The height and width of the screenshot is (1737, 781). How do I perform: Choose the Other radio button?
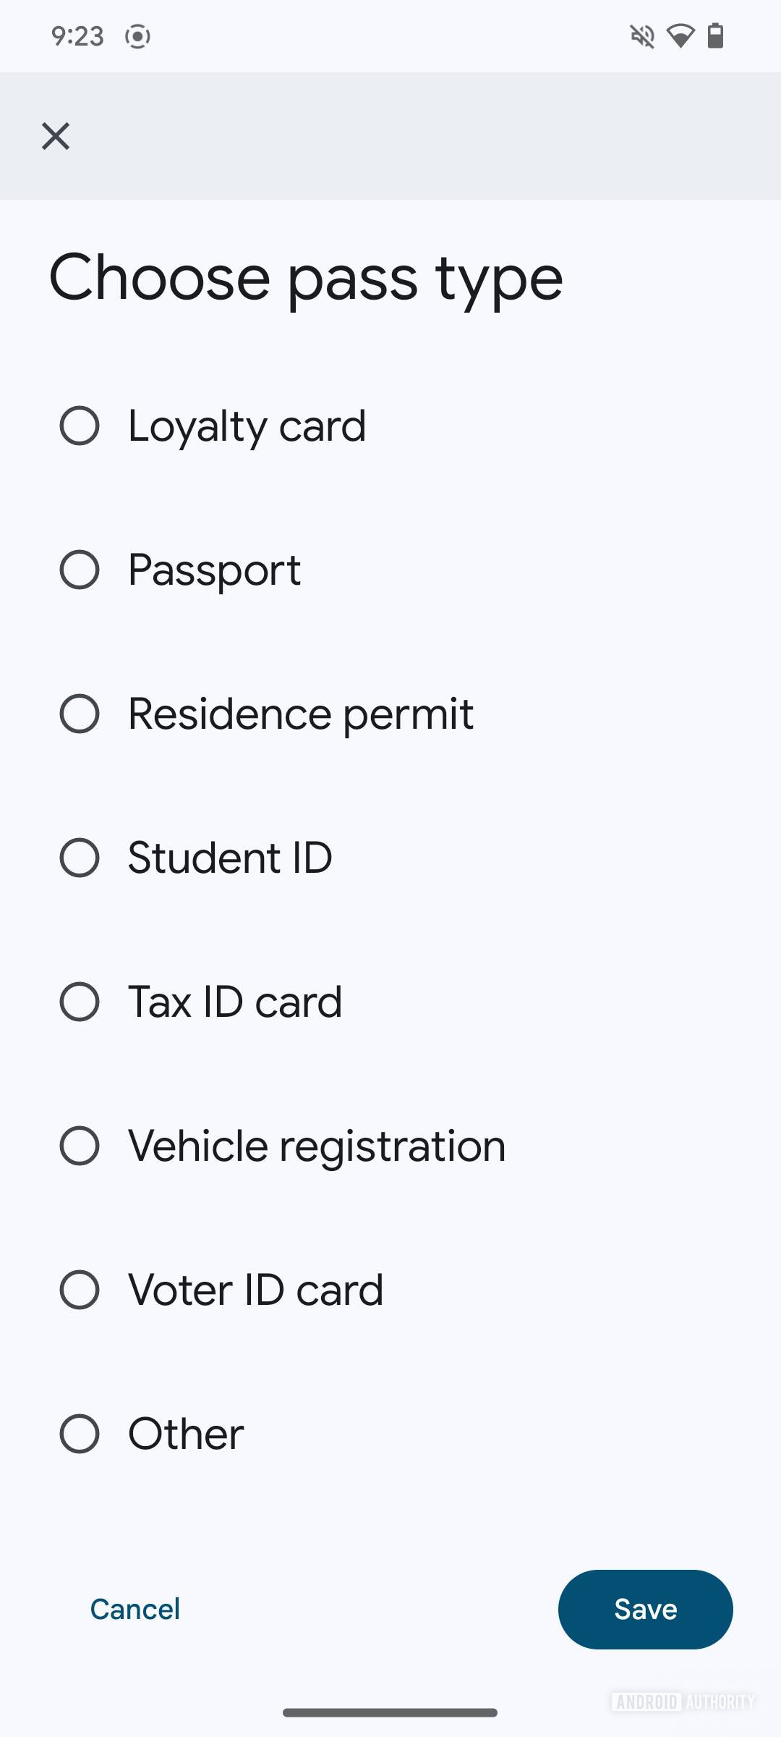click(x=80, y=1434)
